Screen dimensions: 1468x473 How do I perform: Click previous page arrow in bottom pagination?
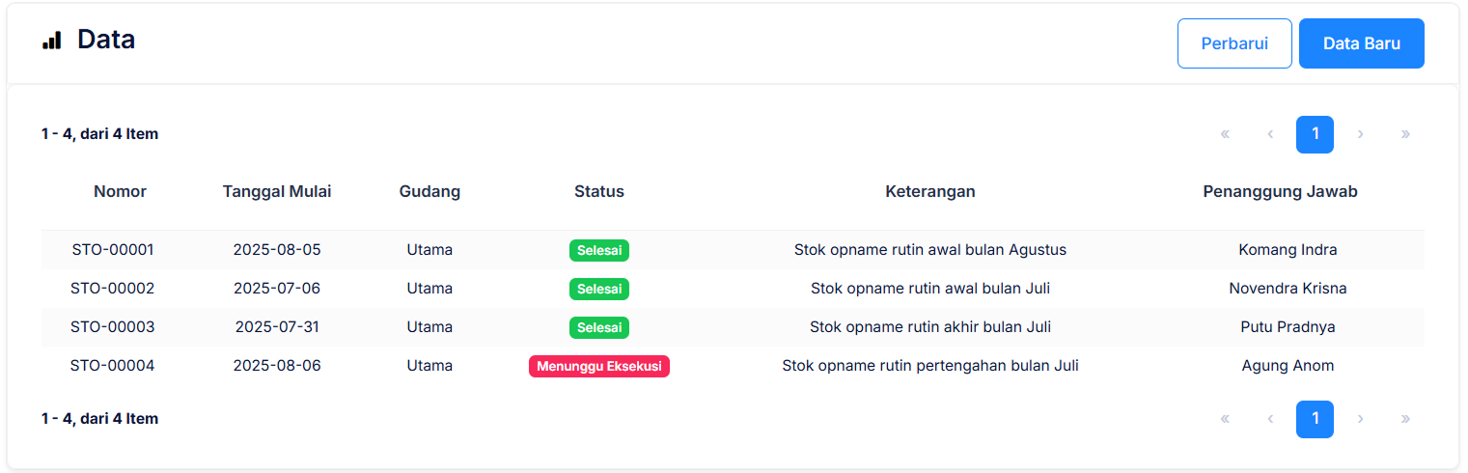(1270, 419)
